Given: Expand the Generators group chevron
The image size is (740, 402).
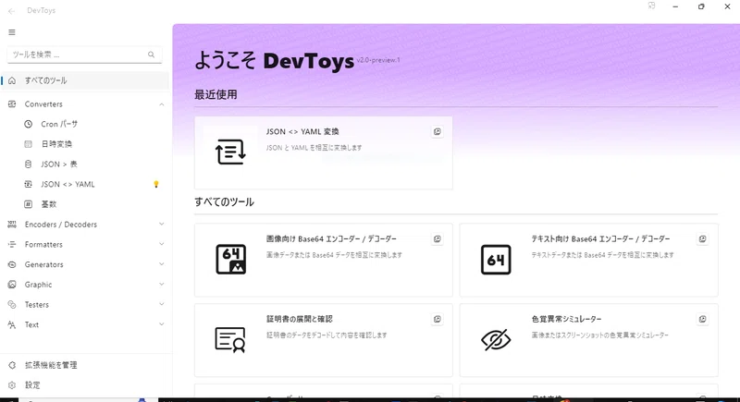Looking at the screenshot, I should [161, 264].
